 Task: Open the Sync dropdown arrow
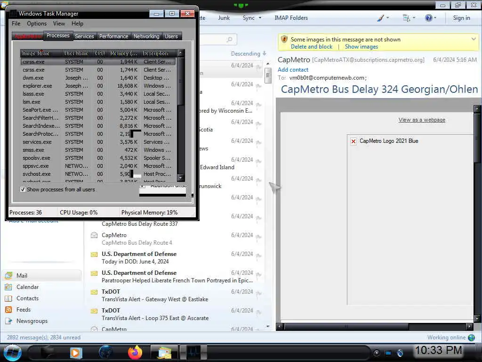(x=260, y=18)
